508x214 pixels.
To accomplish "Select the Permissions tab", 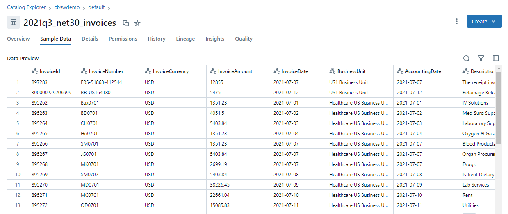I will pos(123,39).
